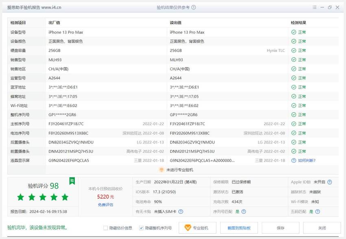Click read value A2644
346x239 pixels.
176,78
